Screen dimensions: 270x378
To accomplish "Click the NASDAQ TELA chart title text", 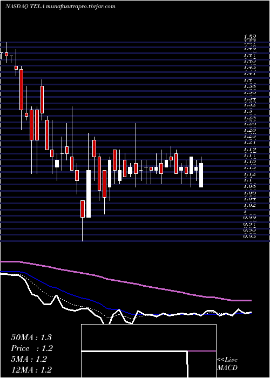I will [60, 6].
